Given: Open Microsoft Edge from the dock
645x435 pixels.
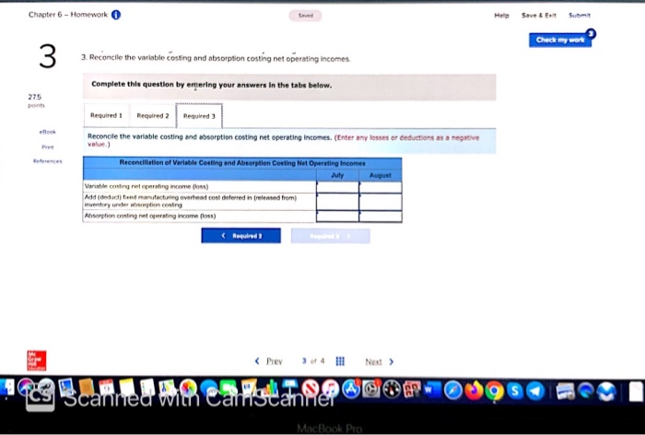Looking at the screenshot, I should tap(586, 391).
